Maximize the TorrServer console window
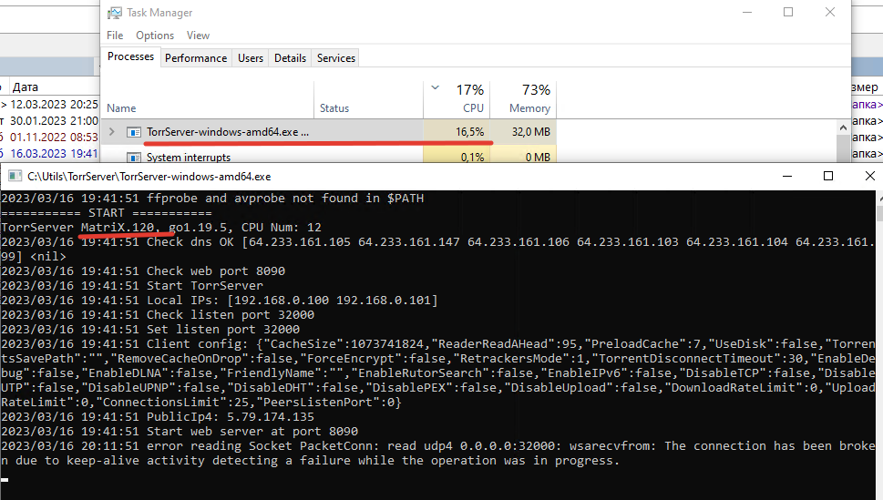The image size is (883, 500). pos(827,177)
